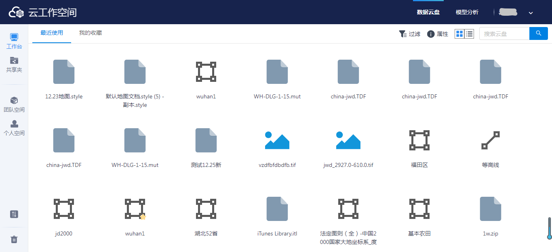Image resolution: width=552 pixels, height=252 pixels.
Task: Focus the 搜索云盘 search field
Action: click(504, 33)
